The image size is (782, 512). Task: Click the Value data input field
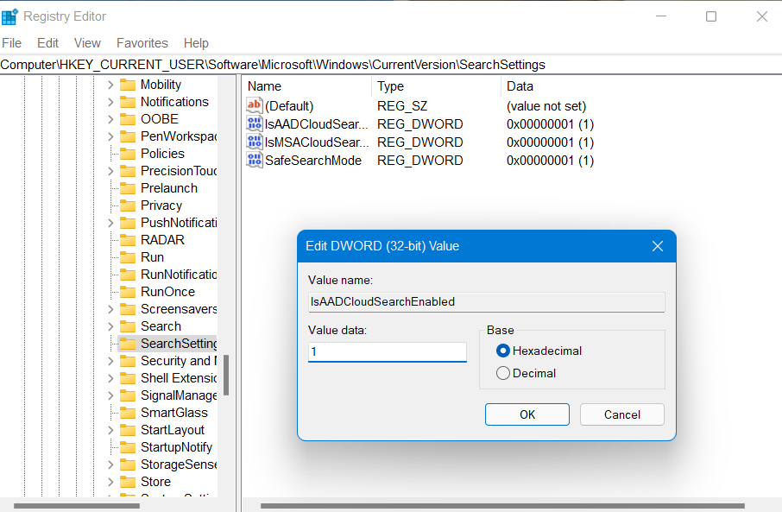(388, 352)
